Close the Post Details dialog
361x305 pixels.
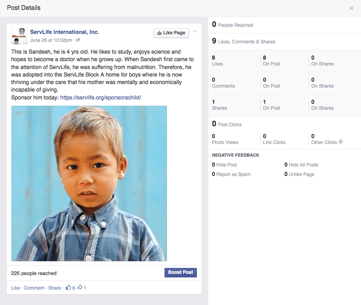point(351,8)
